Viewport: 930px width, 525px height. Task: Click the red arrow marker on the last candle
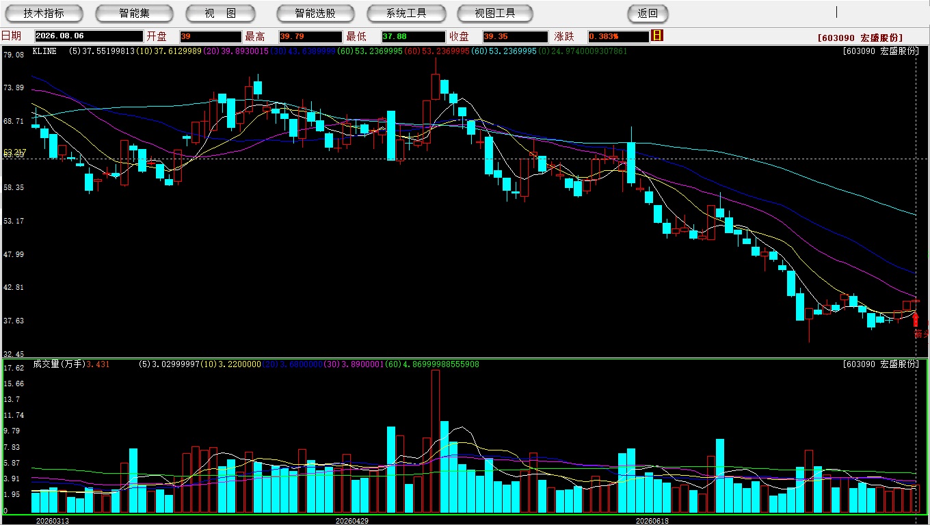[x=916, y=319]
